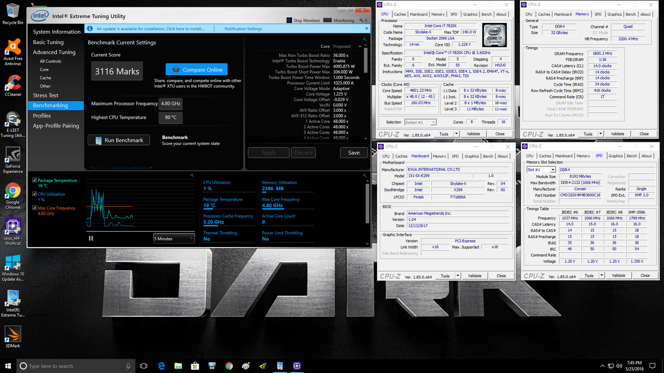
Task: Click Core Voltage value 1.225 V
Action: tap(340, 94)
